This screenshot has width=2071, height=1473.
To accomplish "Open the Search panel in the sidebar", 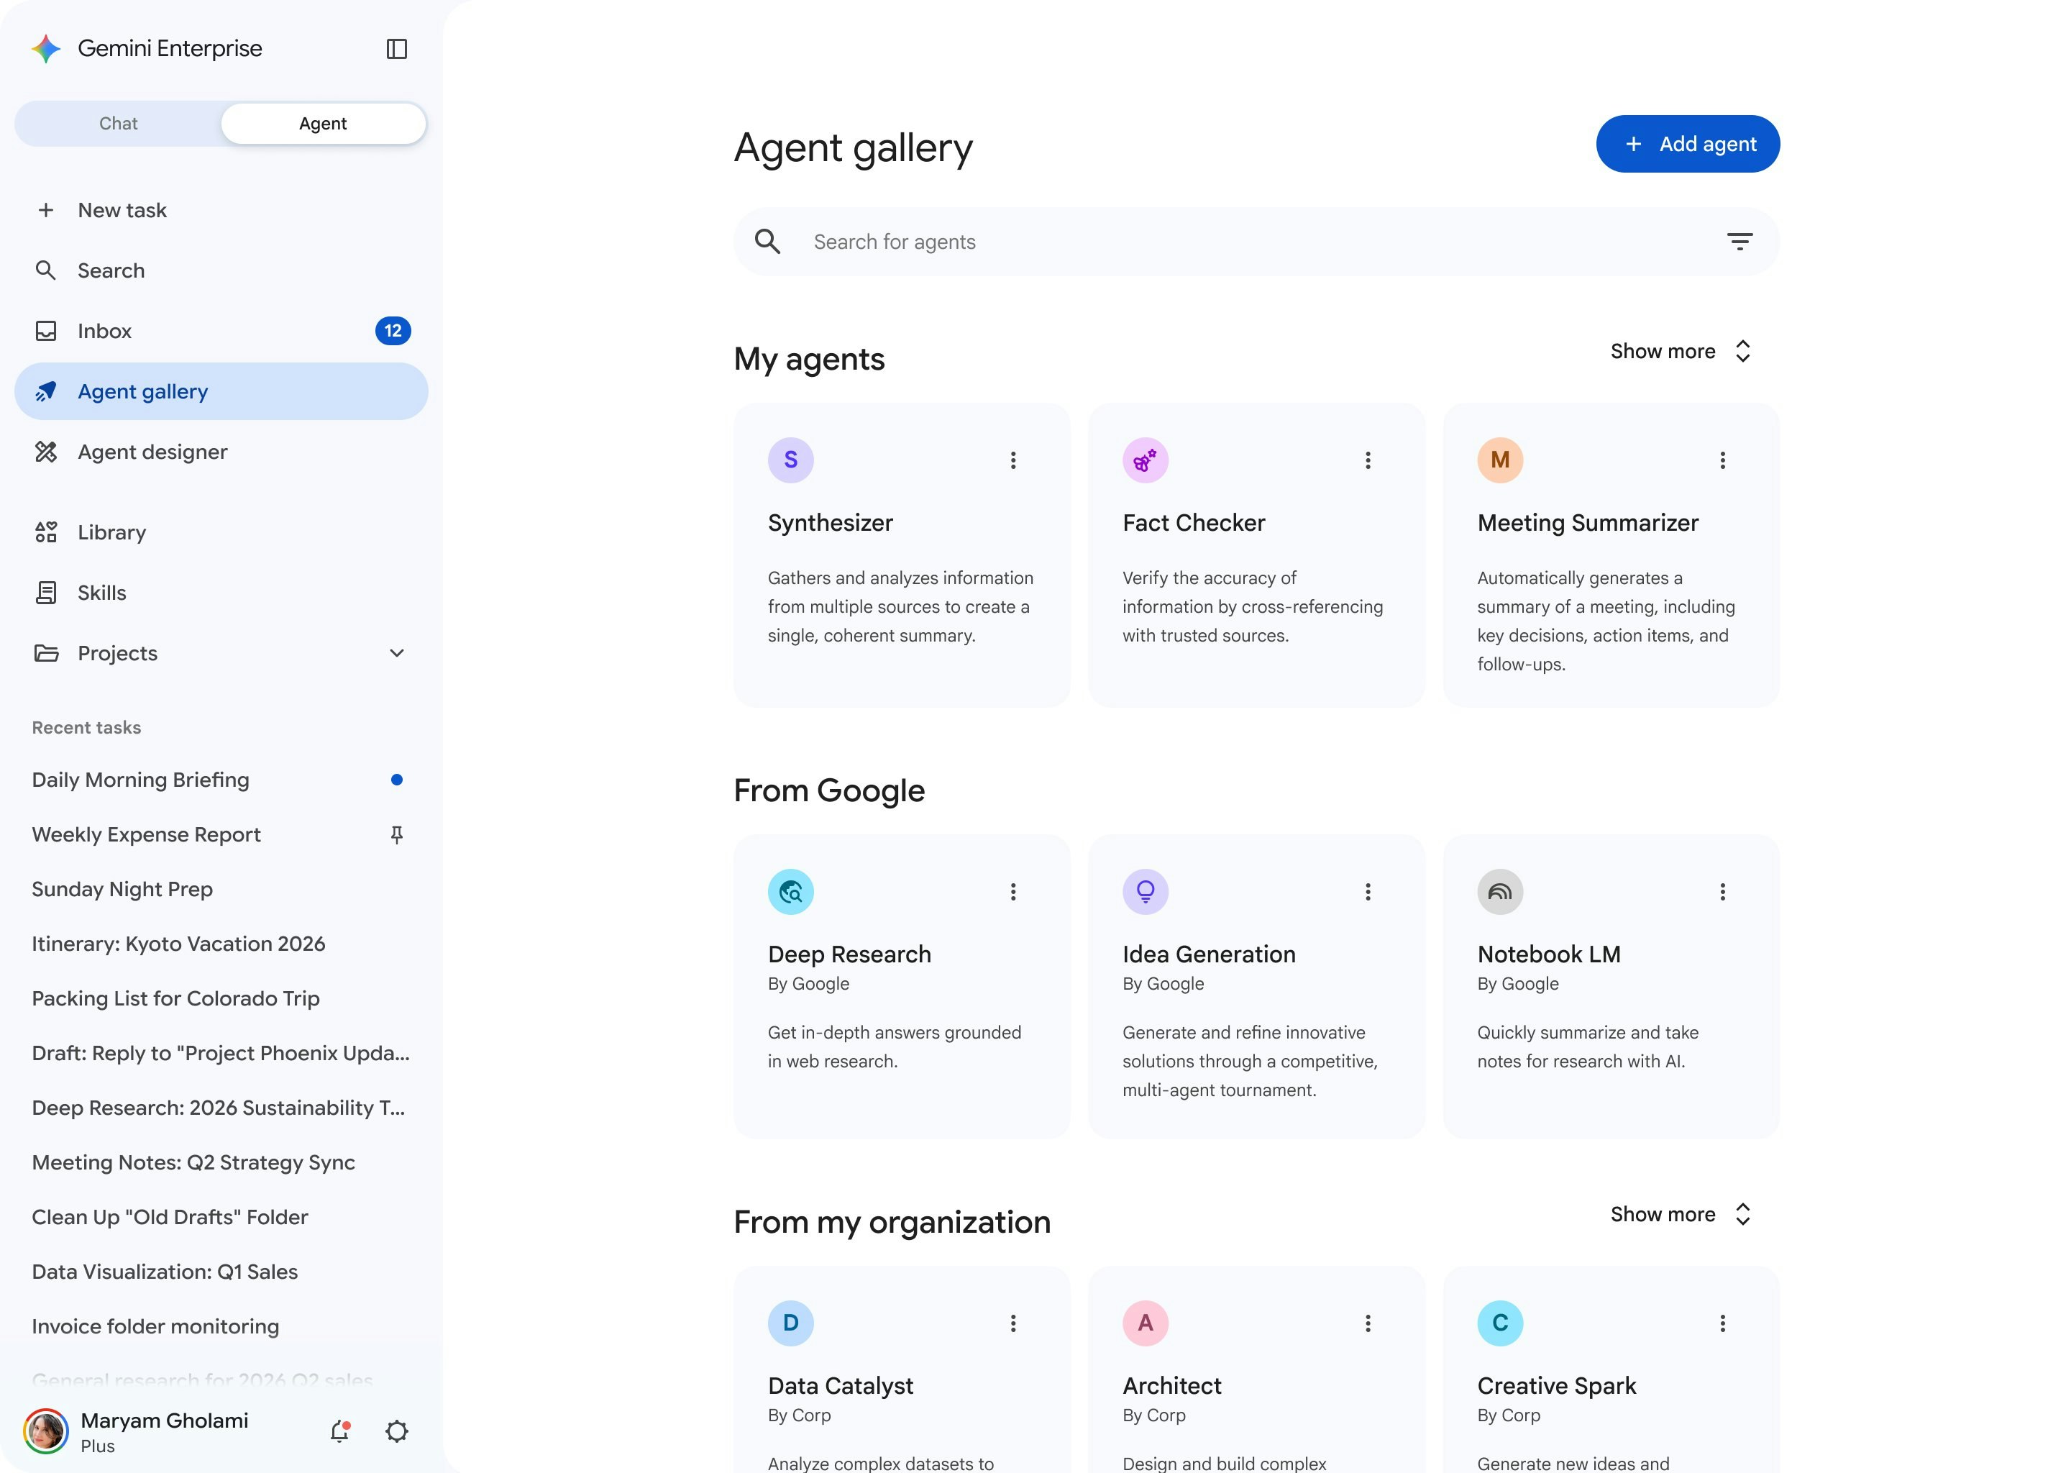I will pyautogui.click(x=111, y=270).
